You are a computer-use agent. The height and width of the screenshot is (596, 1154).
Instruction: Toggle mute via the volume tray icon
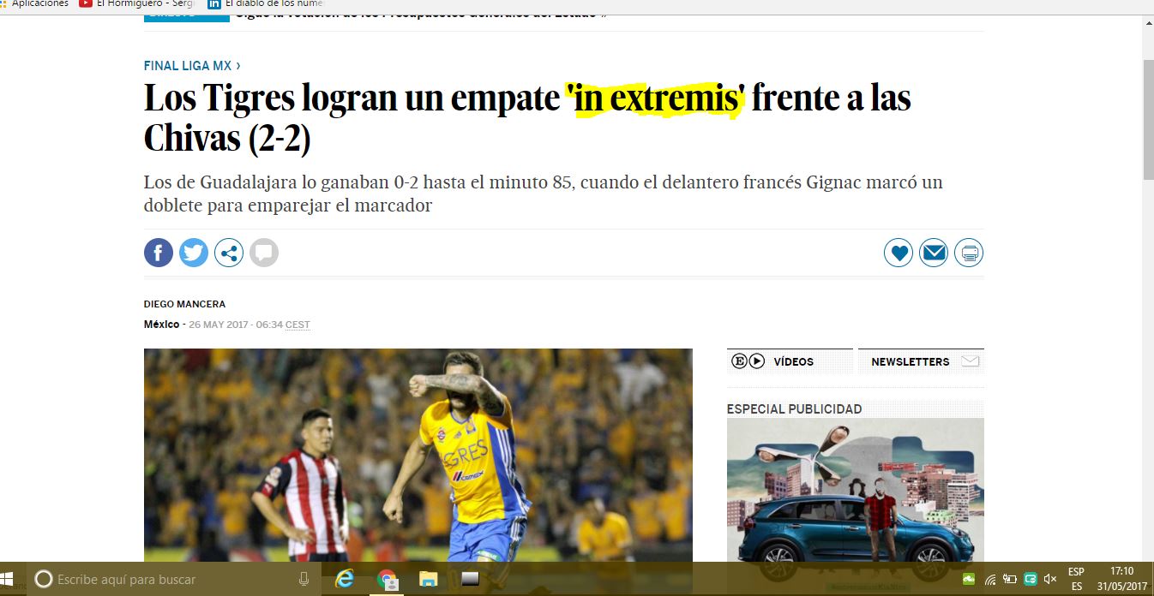click(1049, 579)
